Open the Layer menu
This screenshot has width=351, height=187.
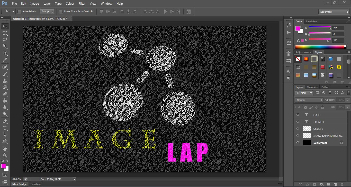pyautogui.click(x=47, y=4)
